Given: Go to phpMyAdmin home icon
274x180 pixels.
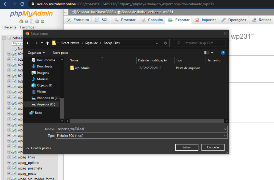Looking at the screenshot, I should (21, 21).
